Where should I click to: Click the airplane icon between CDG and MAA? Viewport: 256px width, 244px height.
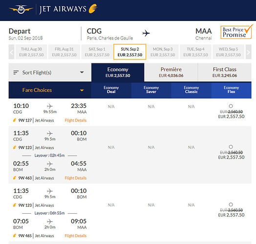(x=146, y=33)
